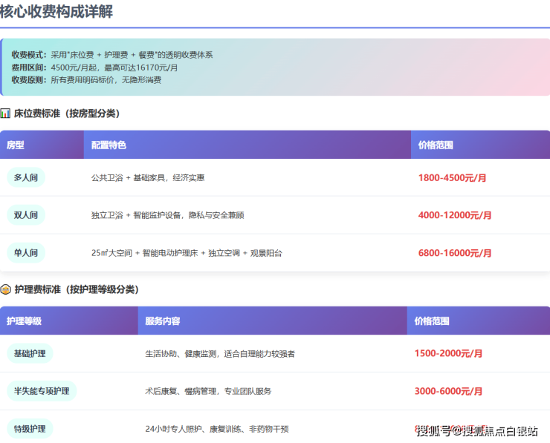Select the 双人间 room type pill
This screenshot has height=443, width=550.
[25, 215]
